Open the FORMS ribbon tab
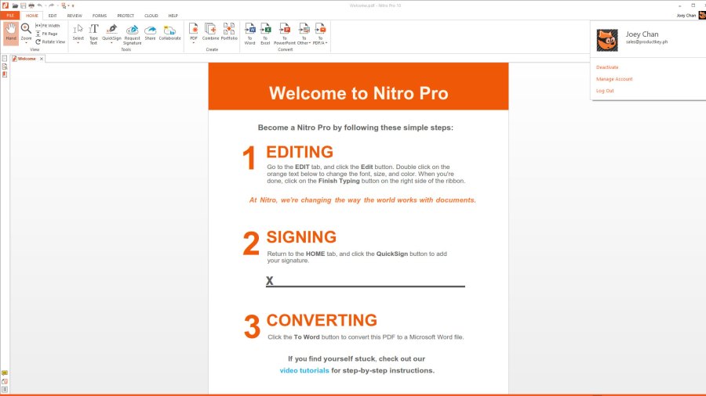 click(x=100, y=16)
